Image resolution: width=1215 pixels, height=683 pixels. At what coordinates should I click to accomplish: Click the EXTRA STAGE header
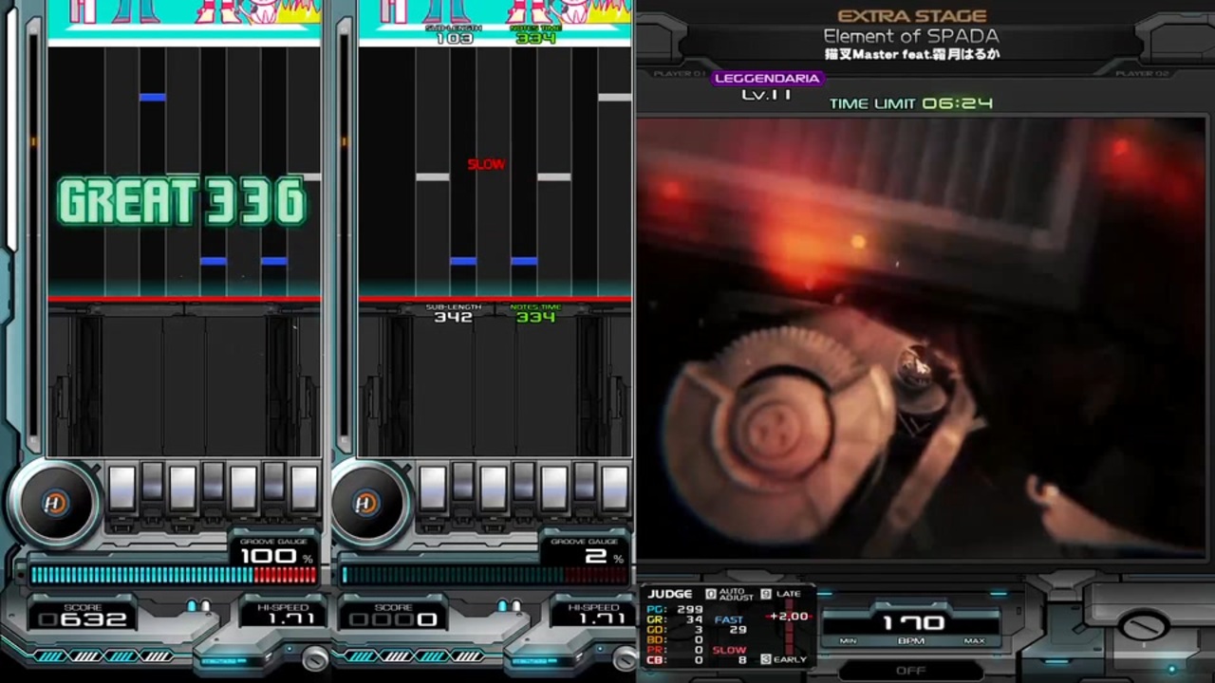coord(912,16)
